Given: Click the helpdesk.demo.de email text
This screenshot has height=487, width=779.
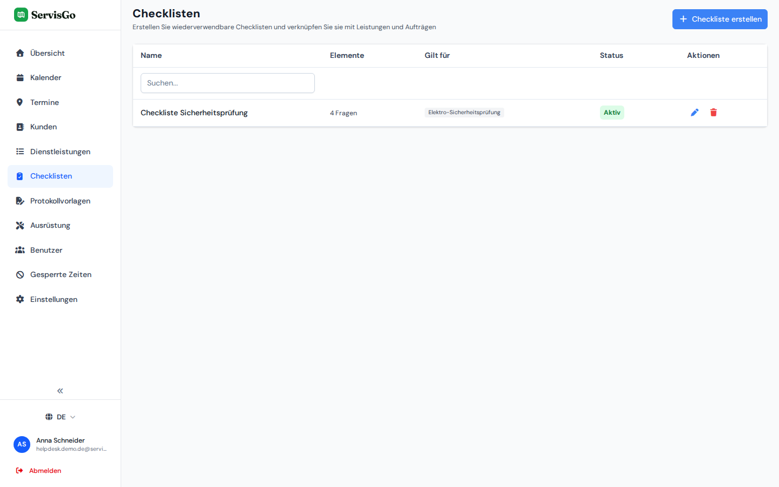Looking at the screenshot, I should coord(71,449).
